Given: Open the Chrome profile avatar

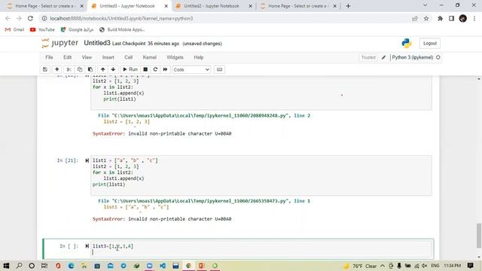Looking at the screenshot, I should click(463, 18).
